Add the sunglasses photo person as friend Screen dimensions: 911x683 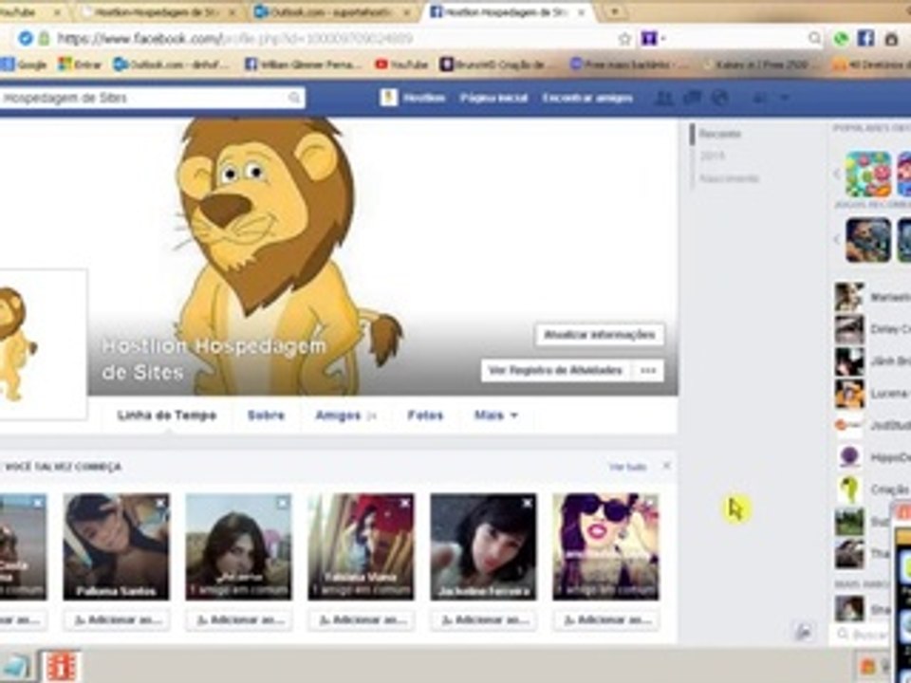pyautogui.click(x=606, y=620)
